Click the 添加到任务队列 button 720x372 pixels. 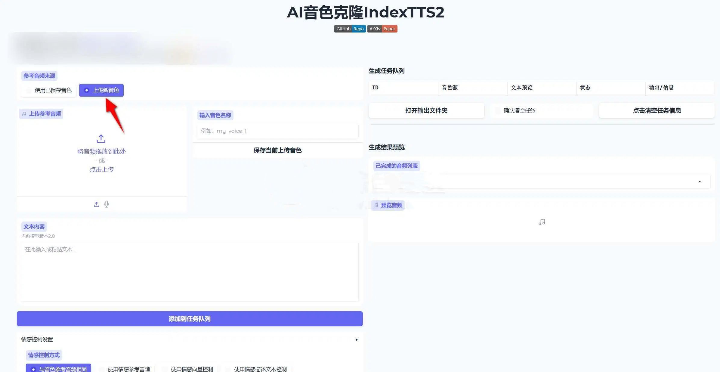click(190, 319)
